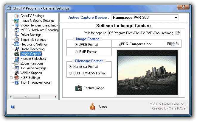Click the Mosaic-Slideshow icon

(17, 59)
